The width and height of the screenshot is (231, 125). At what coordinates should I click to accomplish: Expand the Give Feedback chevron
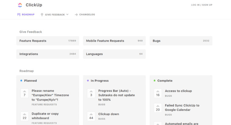click(67, 14)
